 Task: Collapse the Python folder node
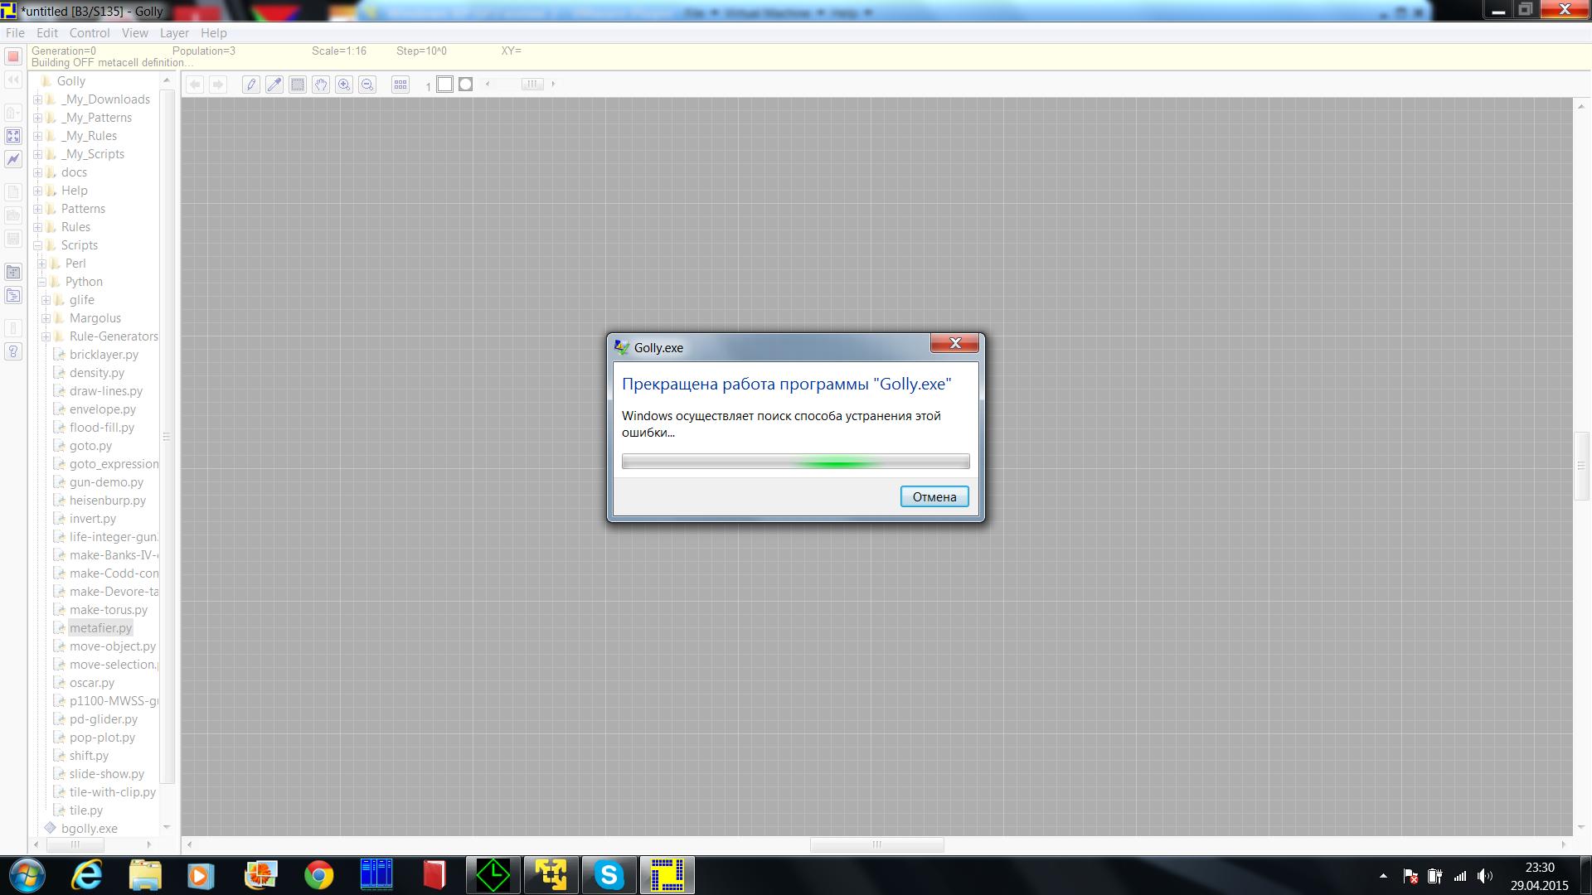[x=41, y=282]
